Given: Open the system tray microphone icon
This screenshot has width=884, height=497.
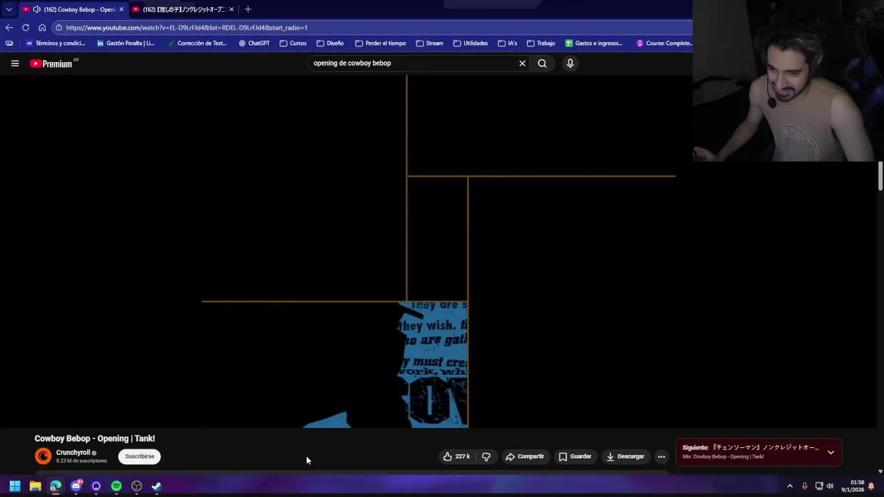Looking at the screenshot, I should (x=805, y=486).
